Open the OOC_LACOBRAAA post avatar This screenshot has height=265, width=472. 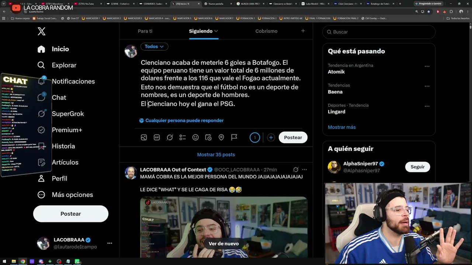coord(131,173)
